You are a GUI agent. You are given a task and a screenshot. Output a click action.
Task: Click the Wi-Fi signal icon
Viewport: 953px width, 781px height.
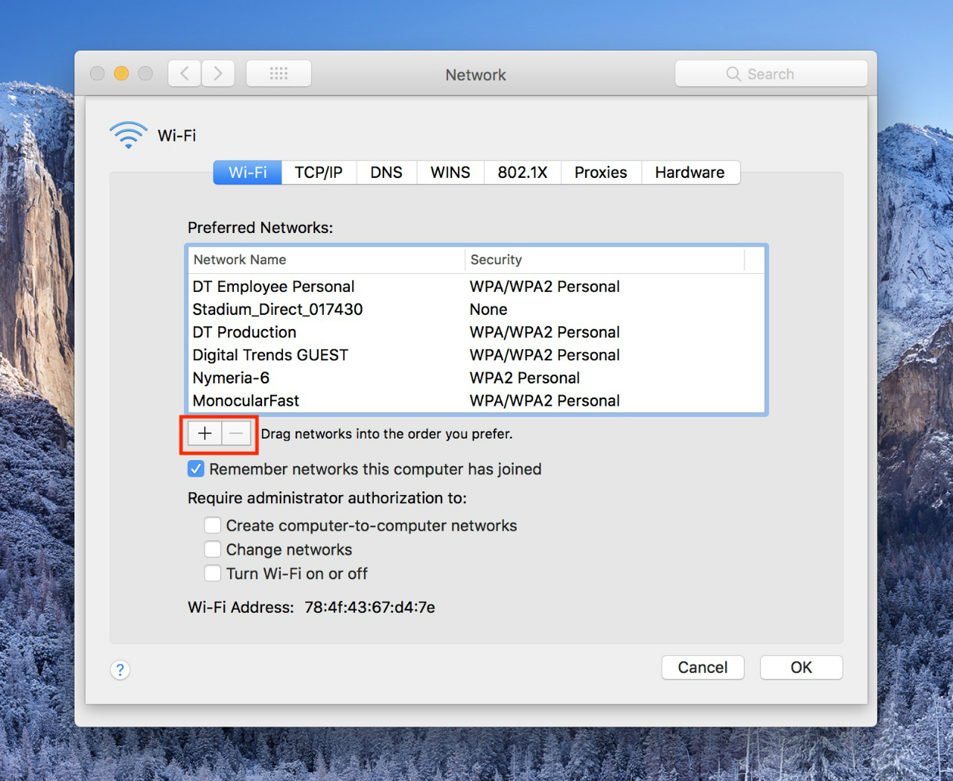tap(128, 135)
